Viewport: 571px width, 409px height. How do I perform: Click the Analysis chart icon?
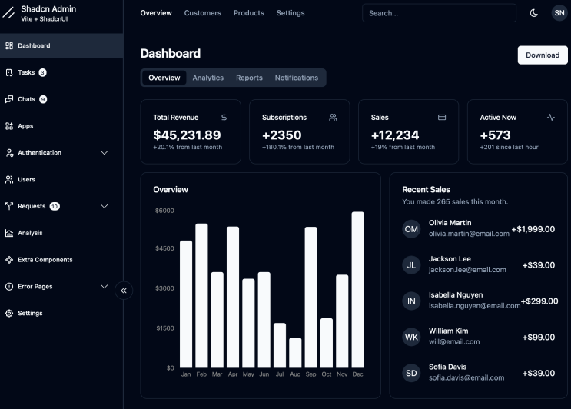[x=9, y=233]
